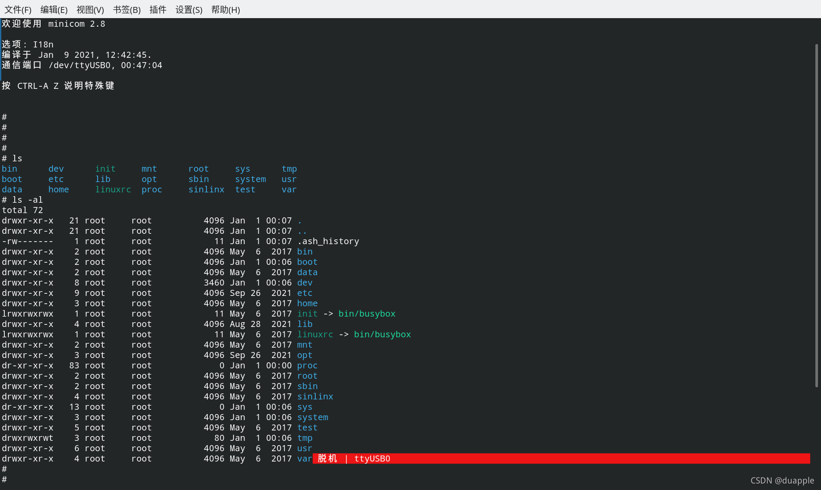Image resolution: width=821 pixels, height=490 pixels.
Task: Click 'etc' in the ls -al listing
Action: pyautogui.click(x=305, y=293)
